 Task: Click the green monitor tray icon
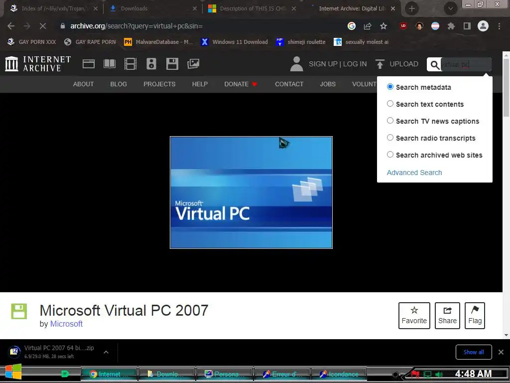pyautogui.click(x=427, y=375)
